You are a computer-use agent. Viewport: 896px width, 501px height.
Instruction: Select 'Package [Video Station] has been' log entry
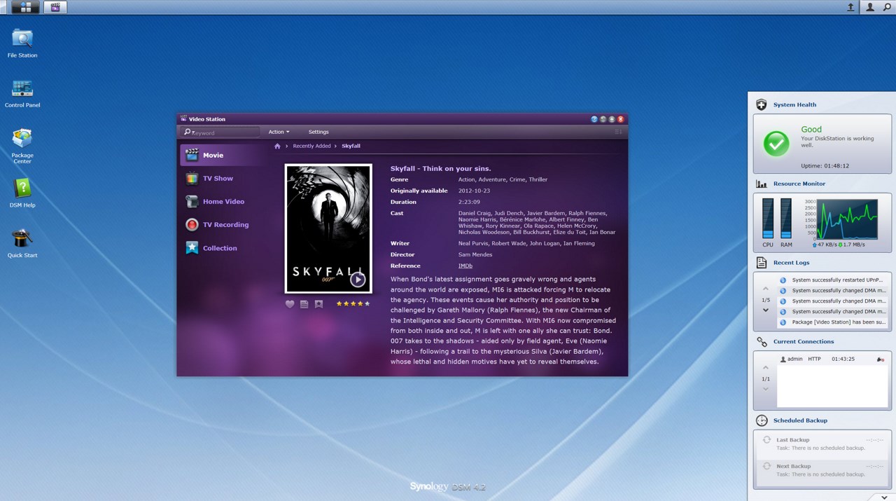[833, 322]
